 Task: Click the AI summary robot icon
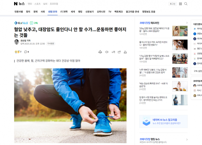click(100, 52)
